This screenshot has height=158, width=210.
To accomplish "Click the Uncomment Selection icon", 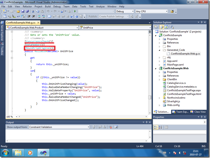I will (x=43, y=16).
